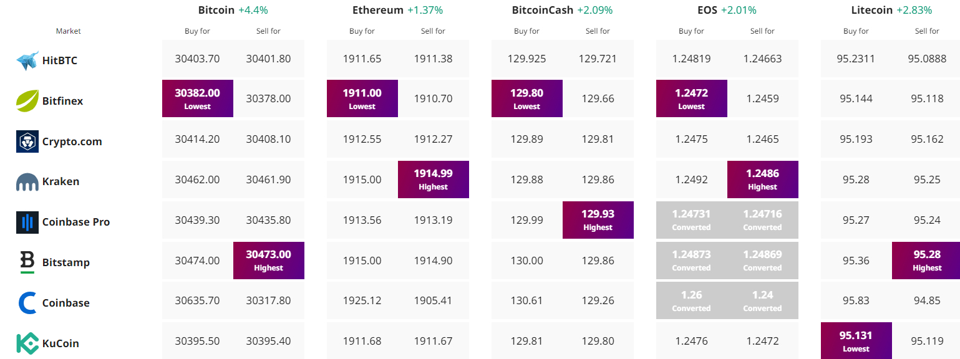
Task: Click the KuCoin green logo icon
Action: (27, 343)
